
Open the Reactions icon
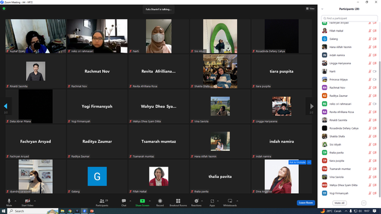196,201
